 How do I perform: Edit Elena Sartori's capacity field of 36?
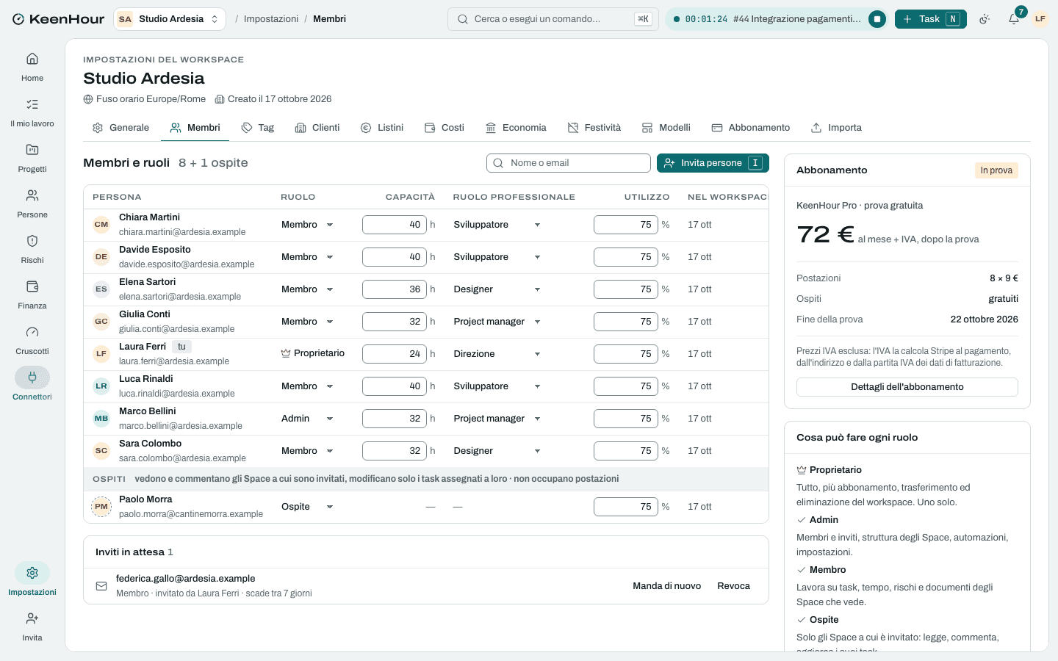tap(395, 289)
